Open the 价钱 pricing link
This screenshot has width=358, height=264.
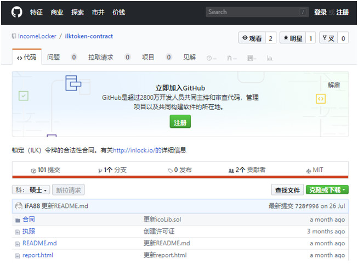119,12
